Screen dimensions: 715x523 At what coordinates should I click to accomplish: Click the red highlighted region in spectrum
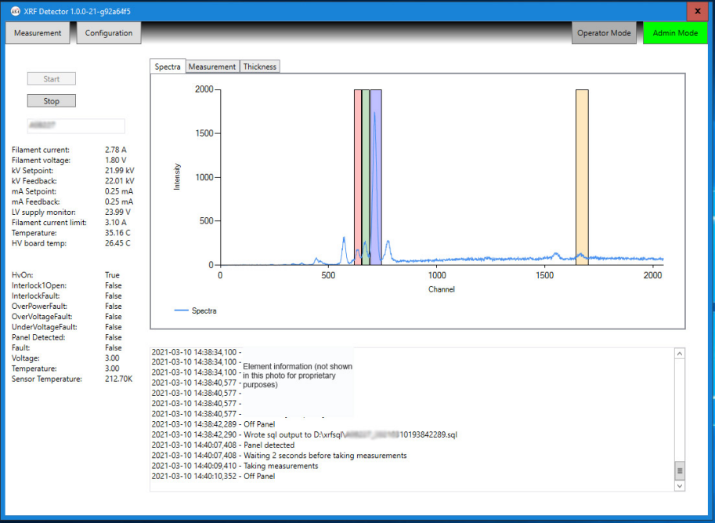(358, 177)
